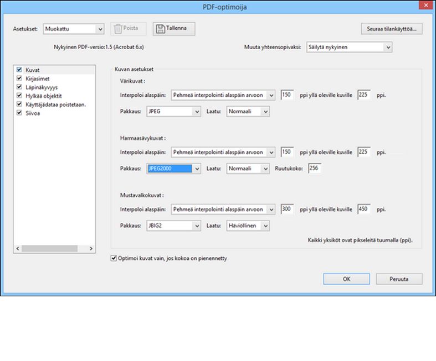Expand Mustavalkokuvat interpolointi dropdown
The height and width of the screenshot is (361, 436).
point(223,210)
